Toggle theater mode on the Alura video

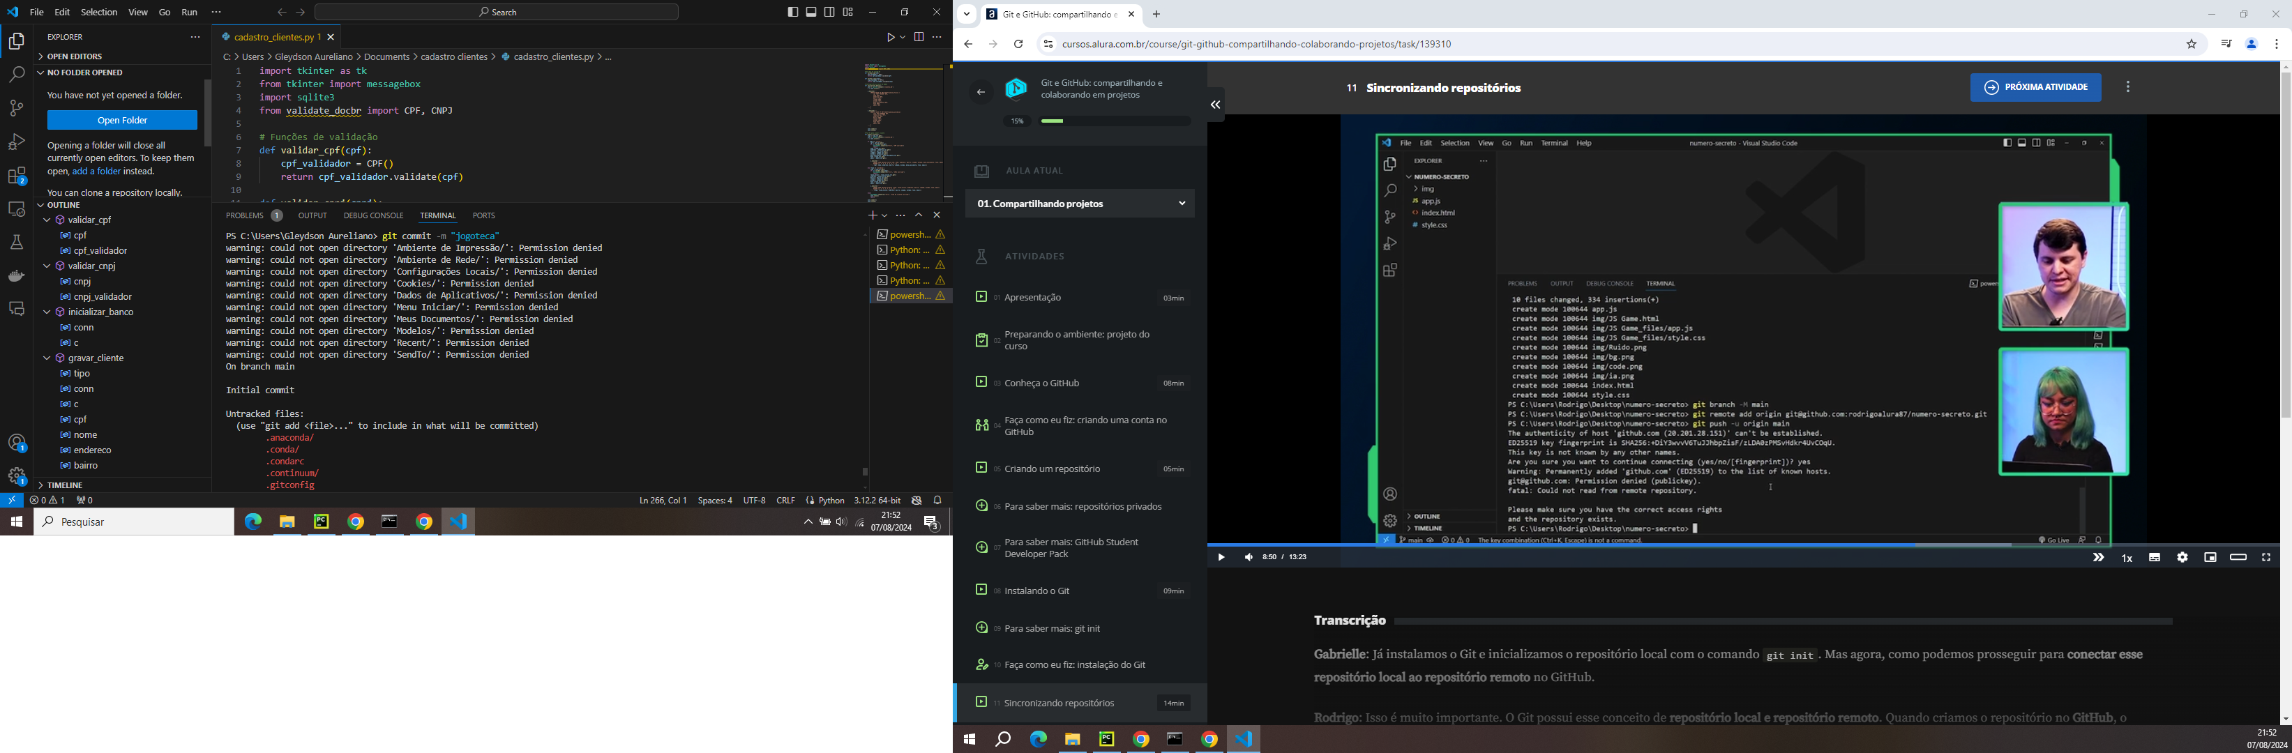coord(2238,557)
